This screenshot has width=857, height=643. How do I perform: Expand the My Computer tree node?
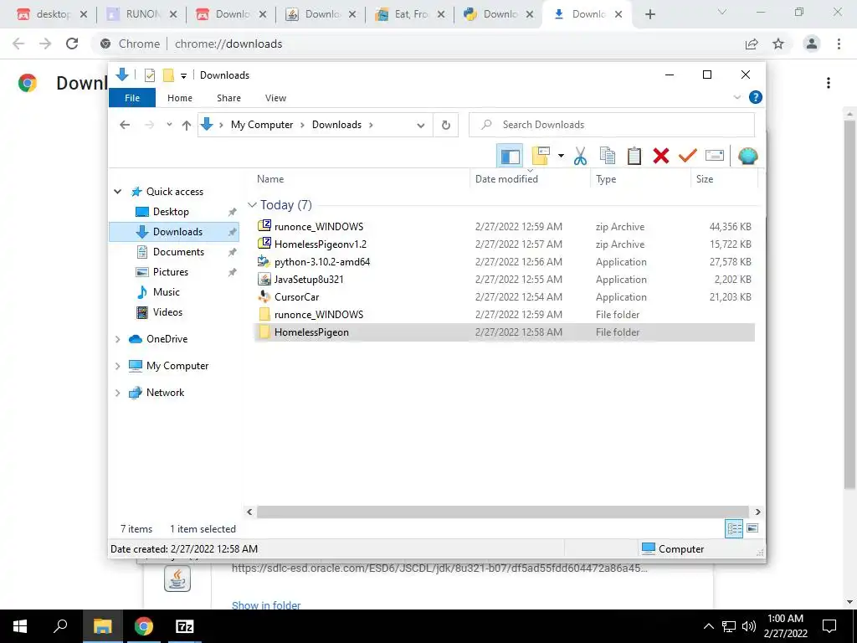[117, 366]
